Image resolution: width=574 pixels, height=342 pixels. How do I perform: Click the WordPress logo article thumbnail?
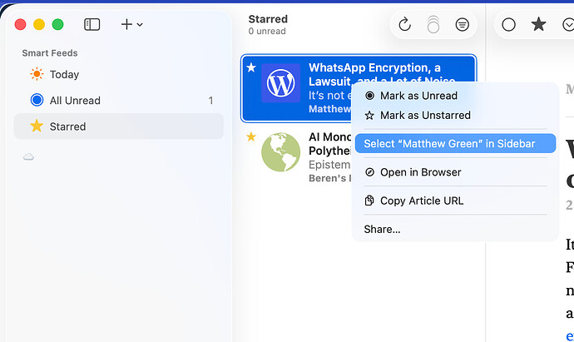pyautogui.click(x=280, y=83)
